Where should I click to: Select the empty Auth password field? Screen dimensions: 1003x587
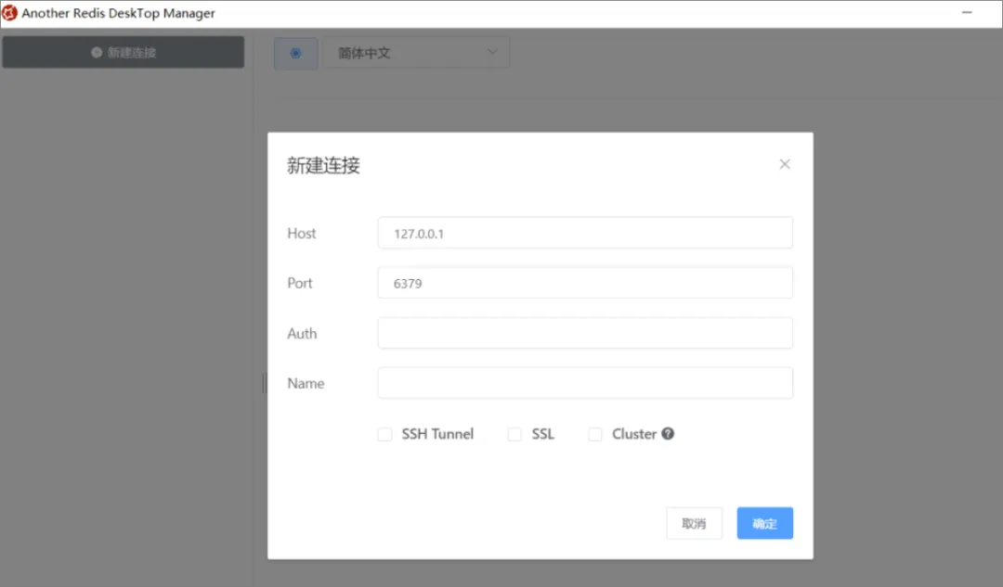click(x=585, y=333)
